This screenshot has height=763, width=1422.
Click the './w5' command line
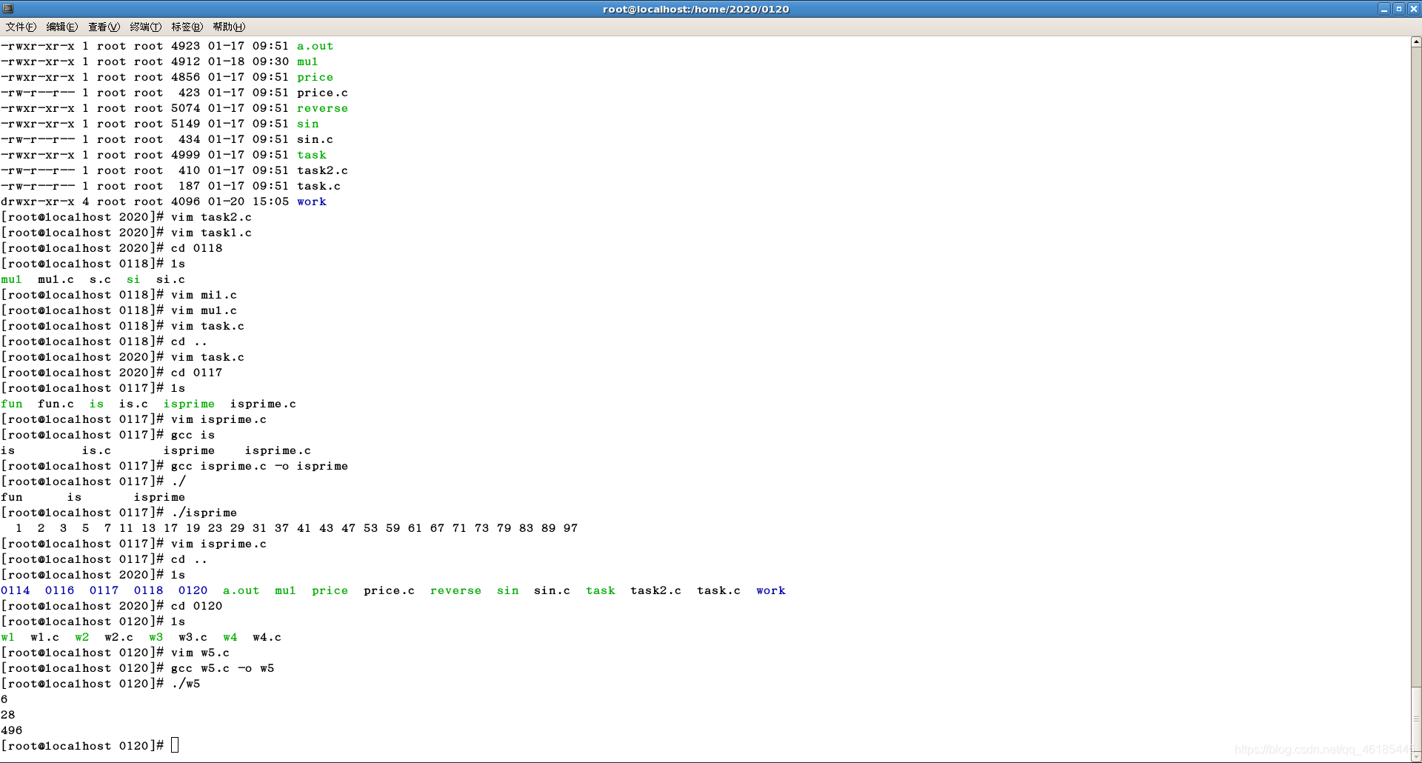pyautogui.click(x=185, y=684)
